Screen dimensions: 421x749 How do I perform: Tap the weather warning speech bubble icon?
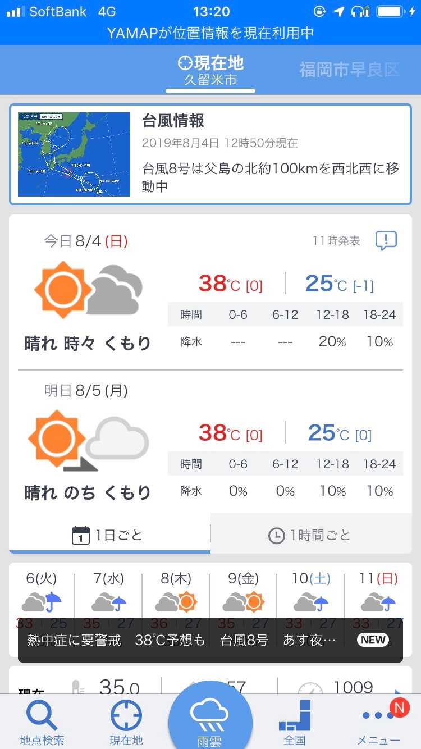pos(386,241)
